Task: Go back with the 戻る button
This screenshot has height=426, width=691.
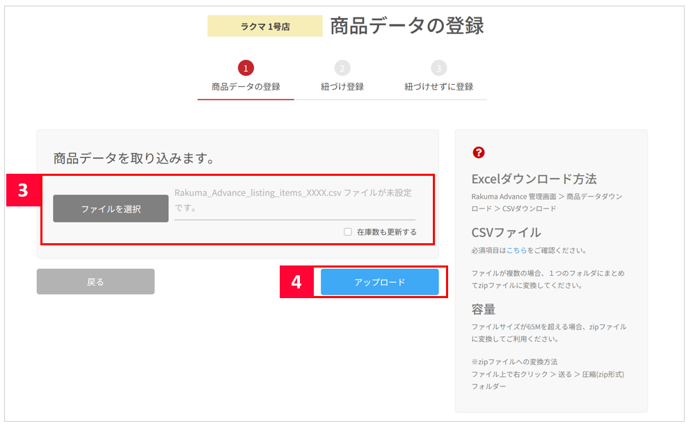Action: click(95, 281)
